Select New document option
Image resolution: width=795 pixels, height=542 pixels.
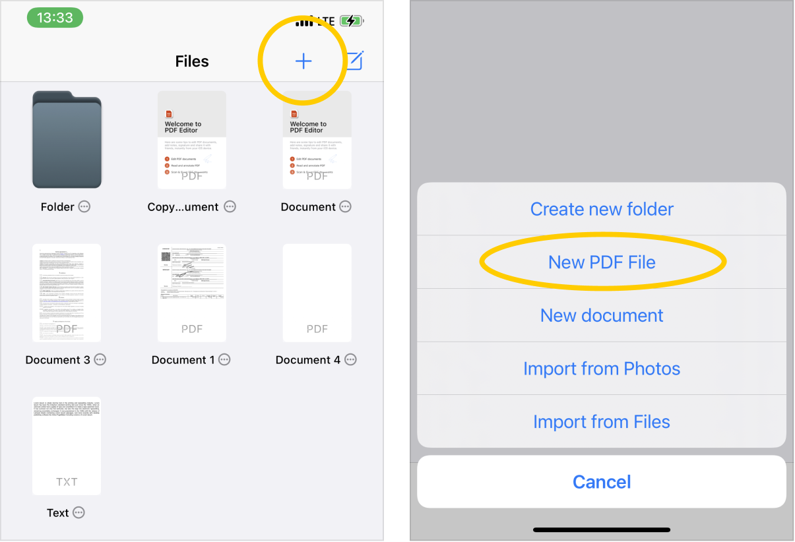tap(602, 315)
